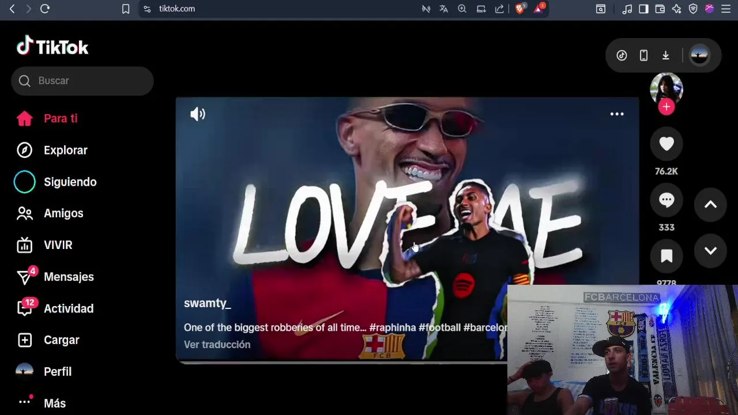This screenshot has width=738, height=415.
Task: Click the browser translate page icon
Action: (443, 9)
